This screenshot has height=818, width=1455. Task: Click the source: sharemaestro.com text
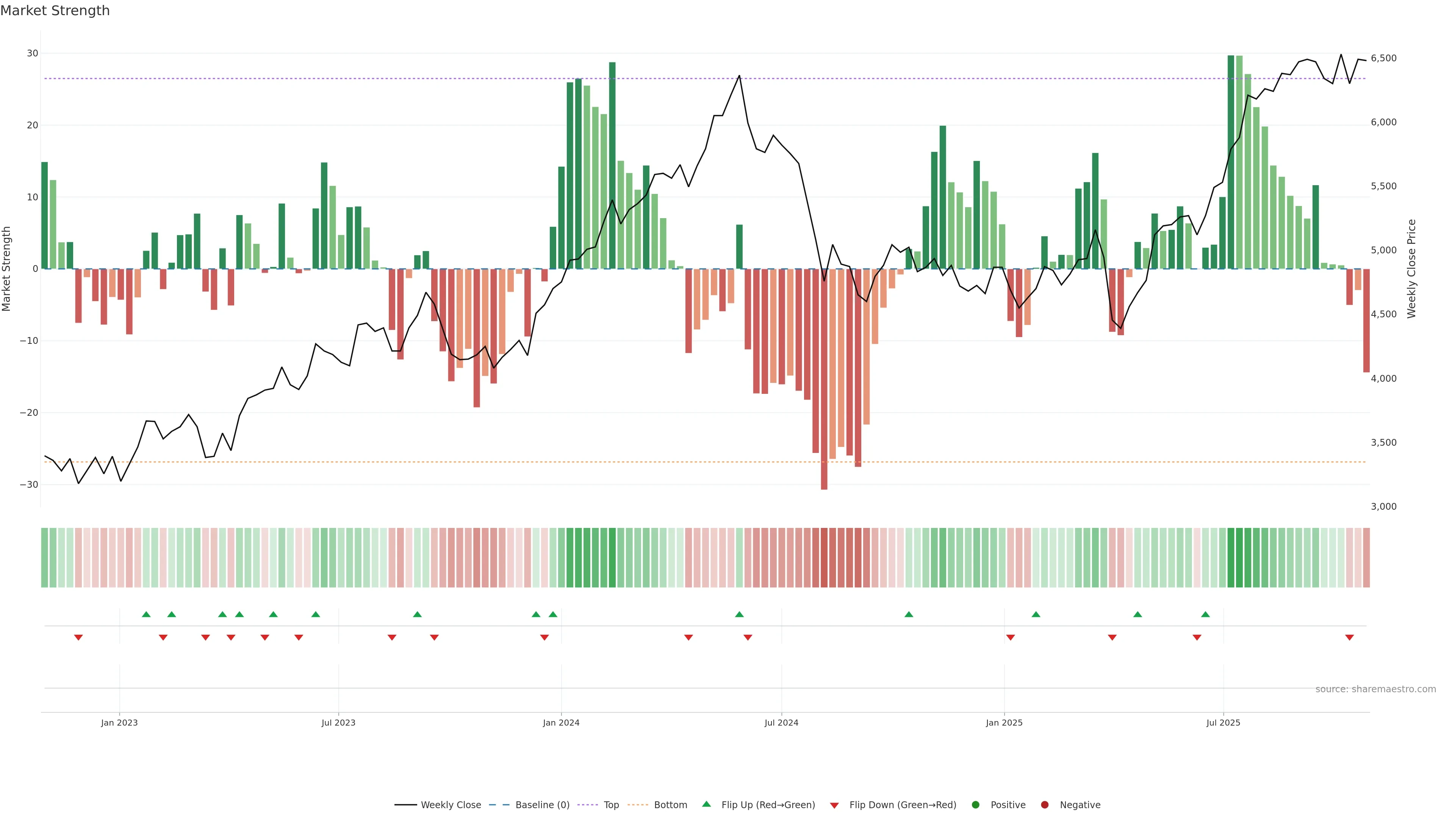click(x=1375, y=689)
